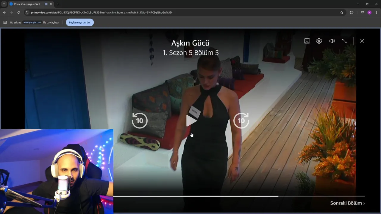Go back in browser history
The height and width of the screenshot is (214, 381).
4,12
